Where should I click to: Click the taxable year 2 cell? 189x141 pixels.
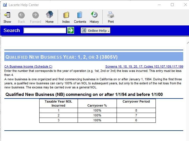[59, 115]
